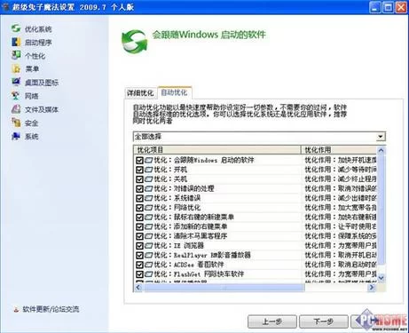Viewport: 409px width, 333px height.
Task: Uncheck the 优化：开机 checkbox
Action: [x=139, y=170]
